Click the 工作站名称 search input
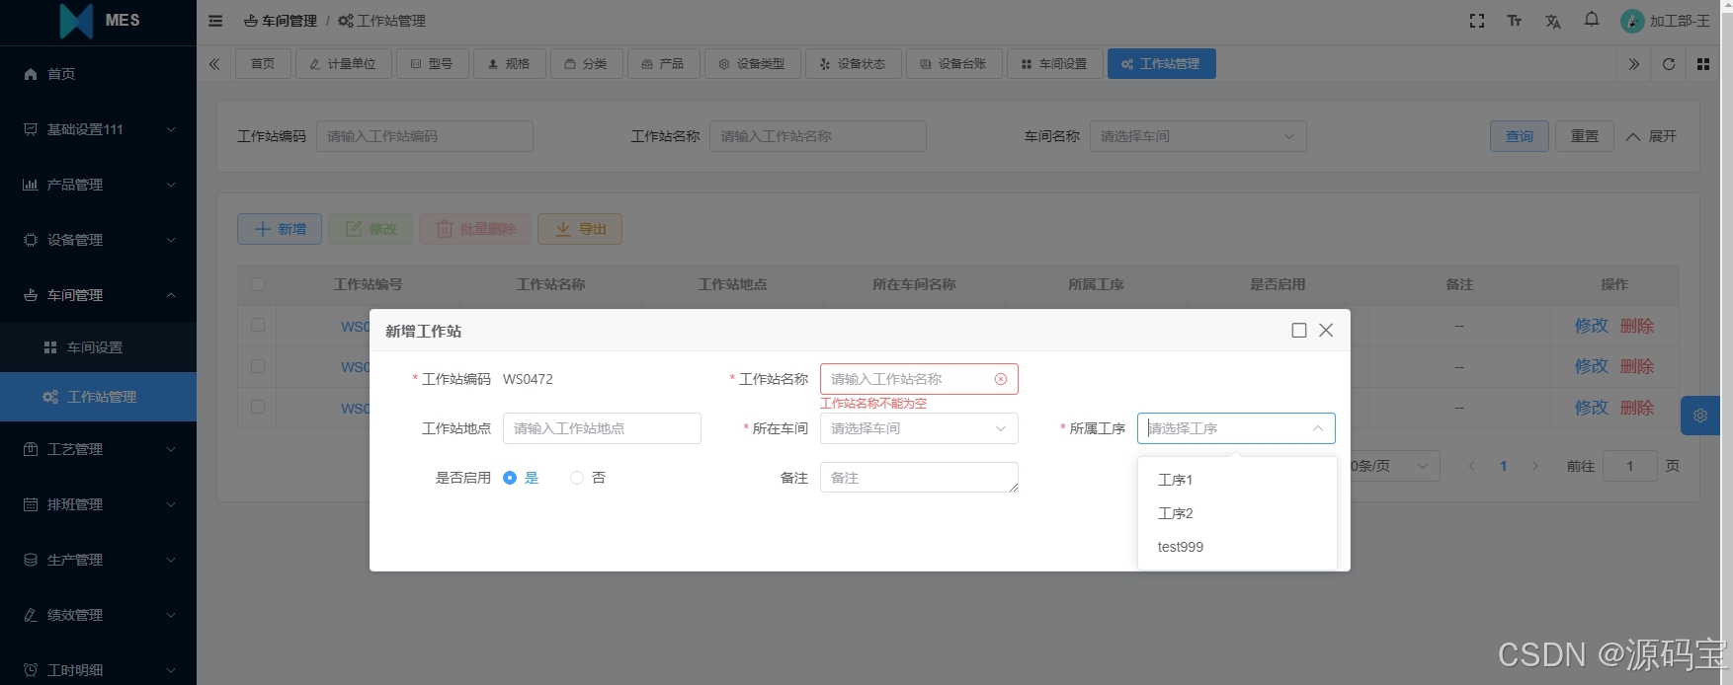Screen dimensions: 1733x685 [x=818, y=136]
